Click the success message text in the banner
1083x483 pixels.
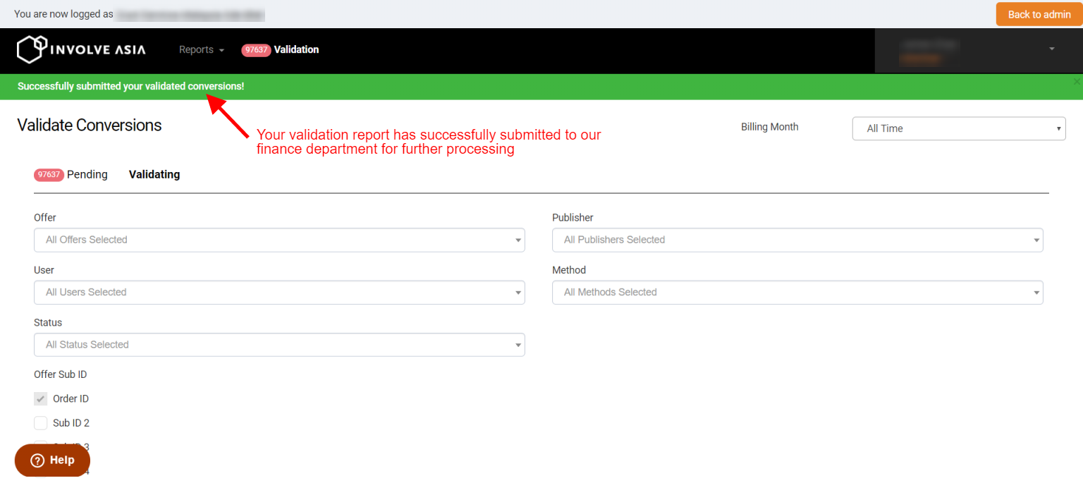(131, 86)
